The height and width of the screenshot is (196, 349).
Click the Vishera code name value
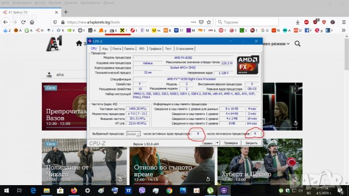click(x=148, y=63)
